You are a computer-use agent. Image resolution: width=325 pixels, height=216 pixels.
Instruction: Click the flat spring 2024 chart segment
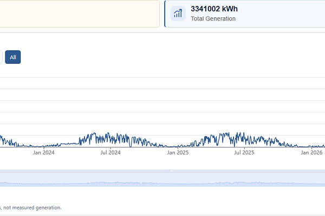(x=69, y=144)
